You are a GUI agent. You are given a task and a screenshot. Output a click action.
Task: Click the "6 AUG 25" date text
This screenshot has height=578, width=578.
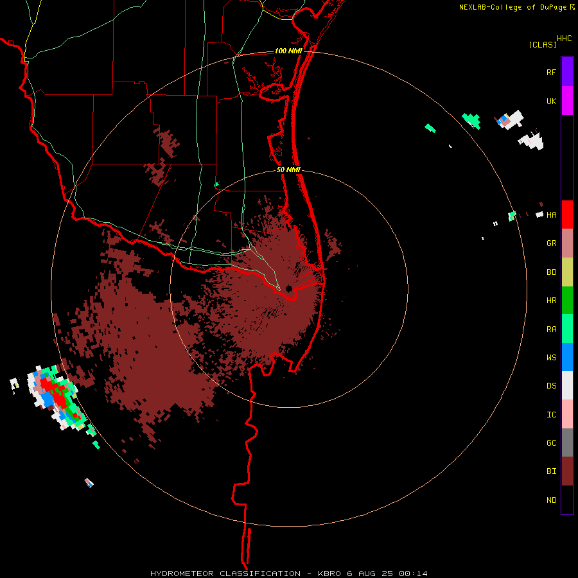[370, 574]
